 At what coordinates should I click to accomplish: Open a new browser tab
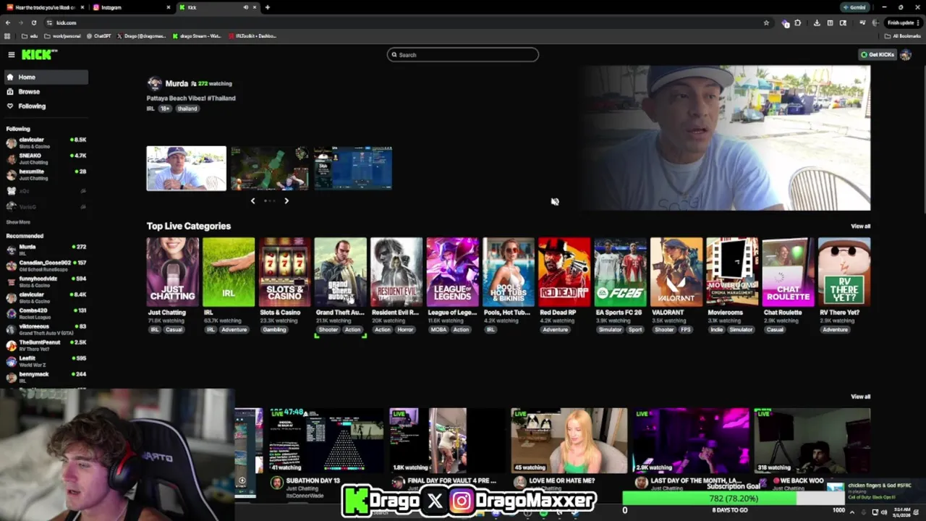pyautogui.click(x=268, y=7)
